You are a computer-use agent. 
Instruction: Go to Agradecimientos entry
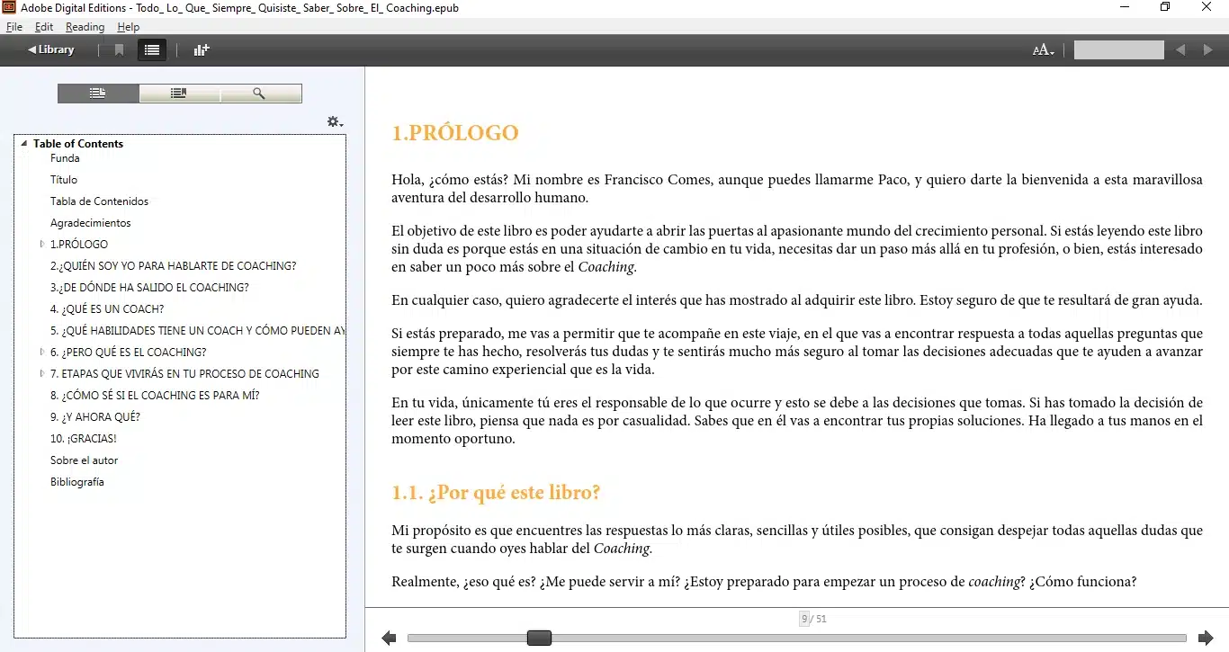coord(90,223)
